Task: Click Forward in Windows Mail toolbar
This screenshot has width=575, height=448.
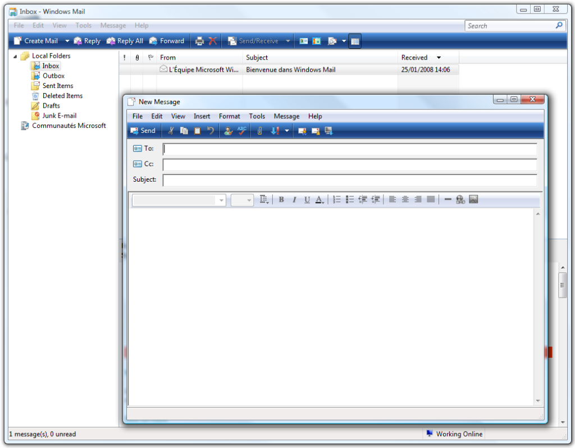Action: (x=167, y=41)
